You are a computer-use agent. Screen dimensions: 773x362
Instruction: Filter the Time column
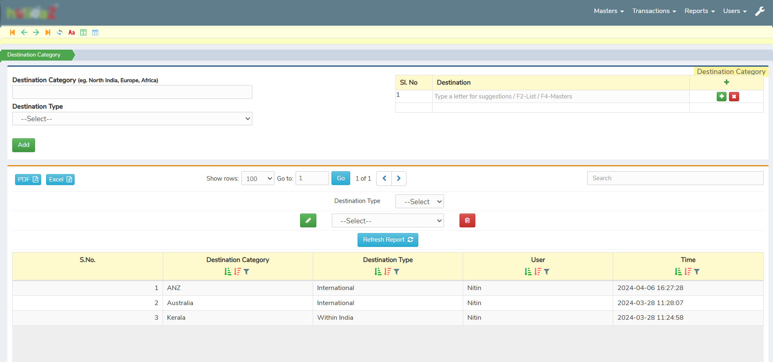click(697, 271)
